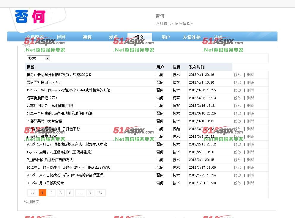Jump to last page 34
The width and height of the screenshot is (295, 218).
point(101,193)
